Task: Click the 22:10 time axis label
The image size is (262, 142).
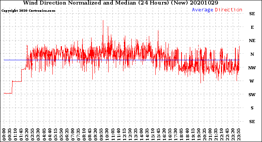Action: point(221,134)
